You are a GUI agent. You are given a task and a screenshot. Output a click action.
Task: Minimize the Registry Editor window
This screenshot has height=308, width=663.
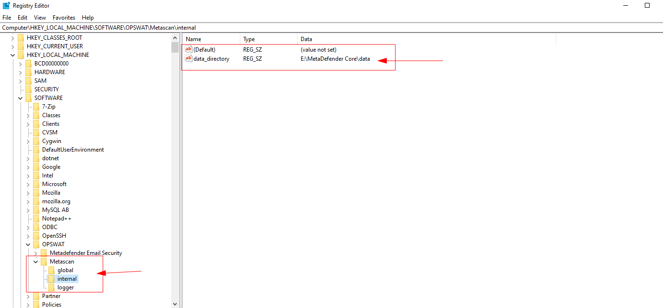click(x=626, y=6)
